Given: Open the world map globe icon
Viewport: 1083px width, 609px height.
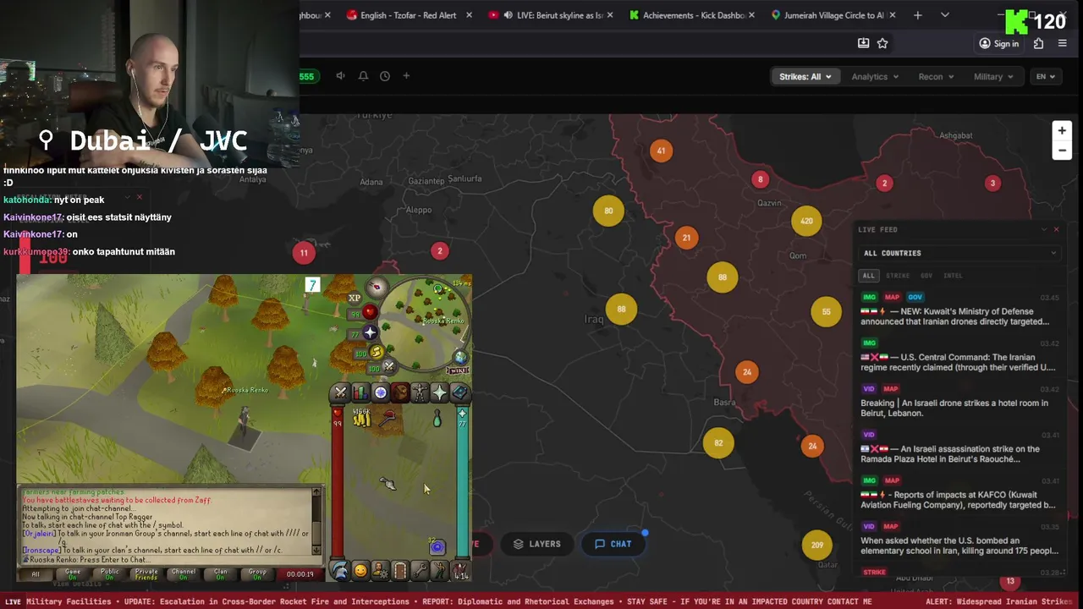Looking at the screenshot, I should pos(459,356).
